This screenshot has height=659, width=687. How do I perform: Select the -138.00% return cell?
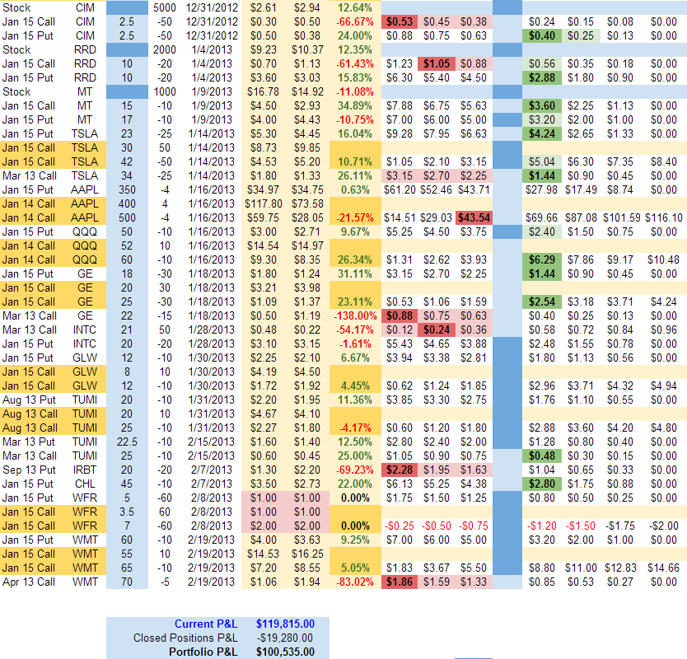point(355,315)
